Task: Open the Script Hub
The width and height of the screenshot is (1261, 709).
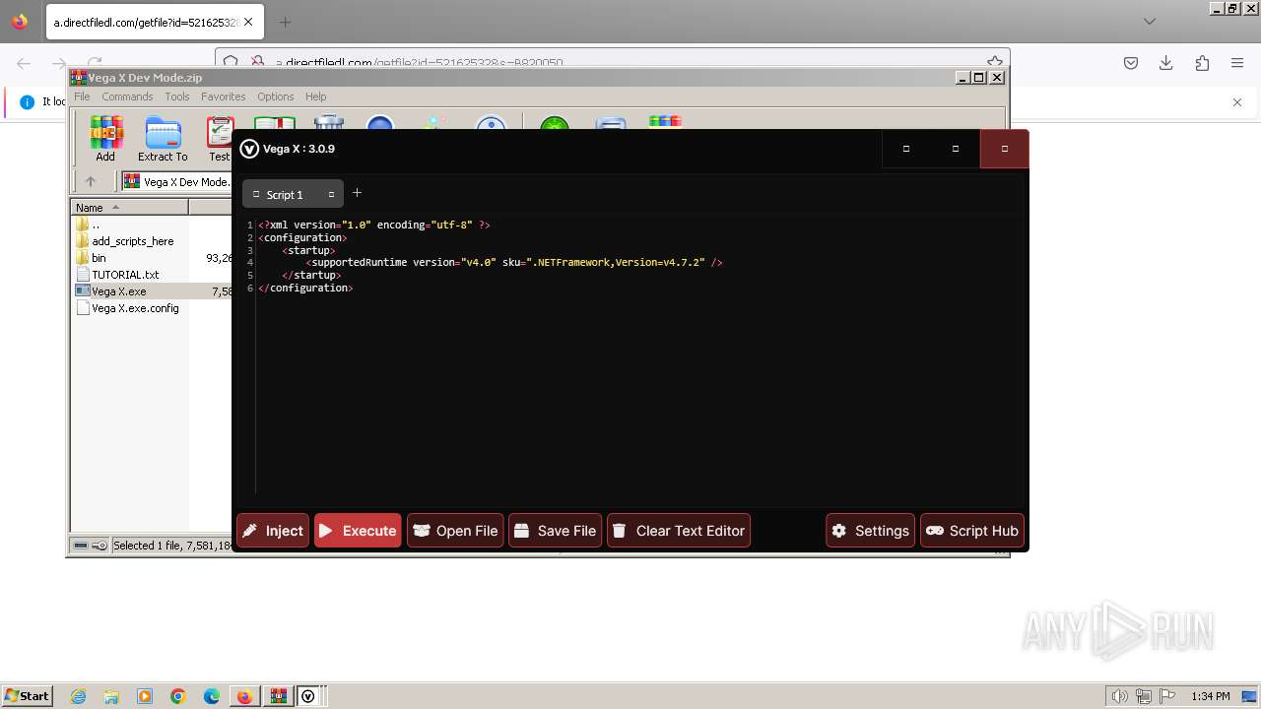Action: click(972, 531)
